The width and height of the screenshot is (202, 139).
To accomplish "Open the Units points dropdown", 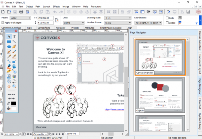I will tap(74, 23).
